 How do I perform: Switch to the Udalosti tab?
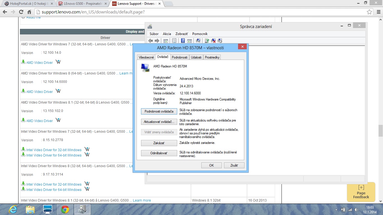tap(196, 57)
